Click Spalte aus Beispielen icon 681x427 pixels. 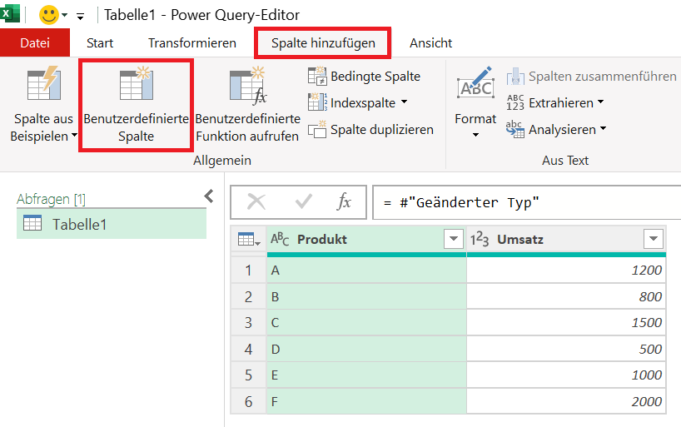[x=44, y=83]
